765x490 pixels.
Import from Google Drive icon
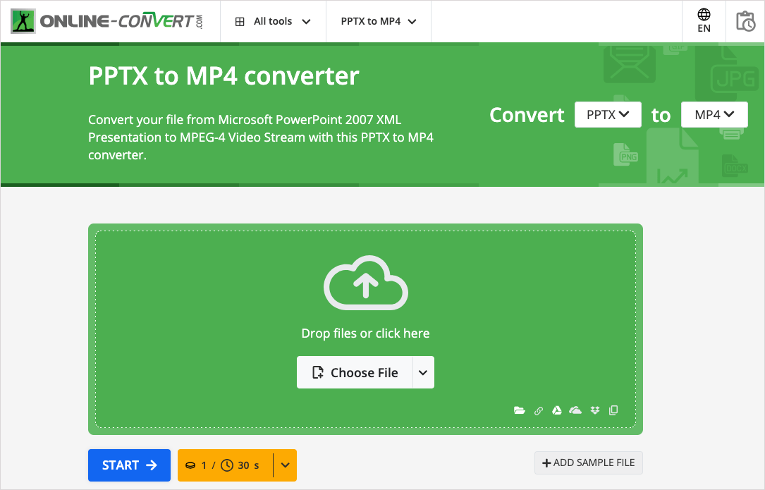(x=557, y=410)
